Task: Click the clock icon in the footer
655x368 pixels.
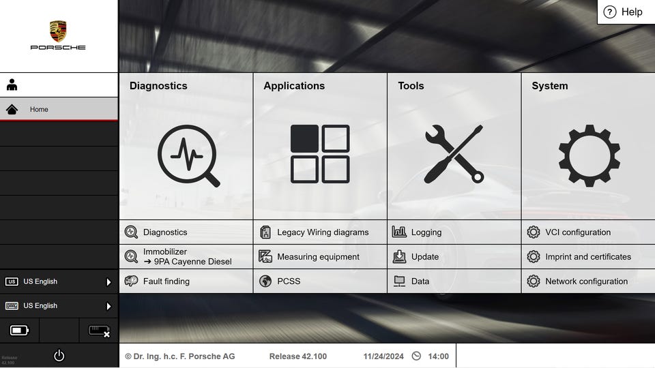Action: (x=416, y=356)
